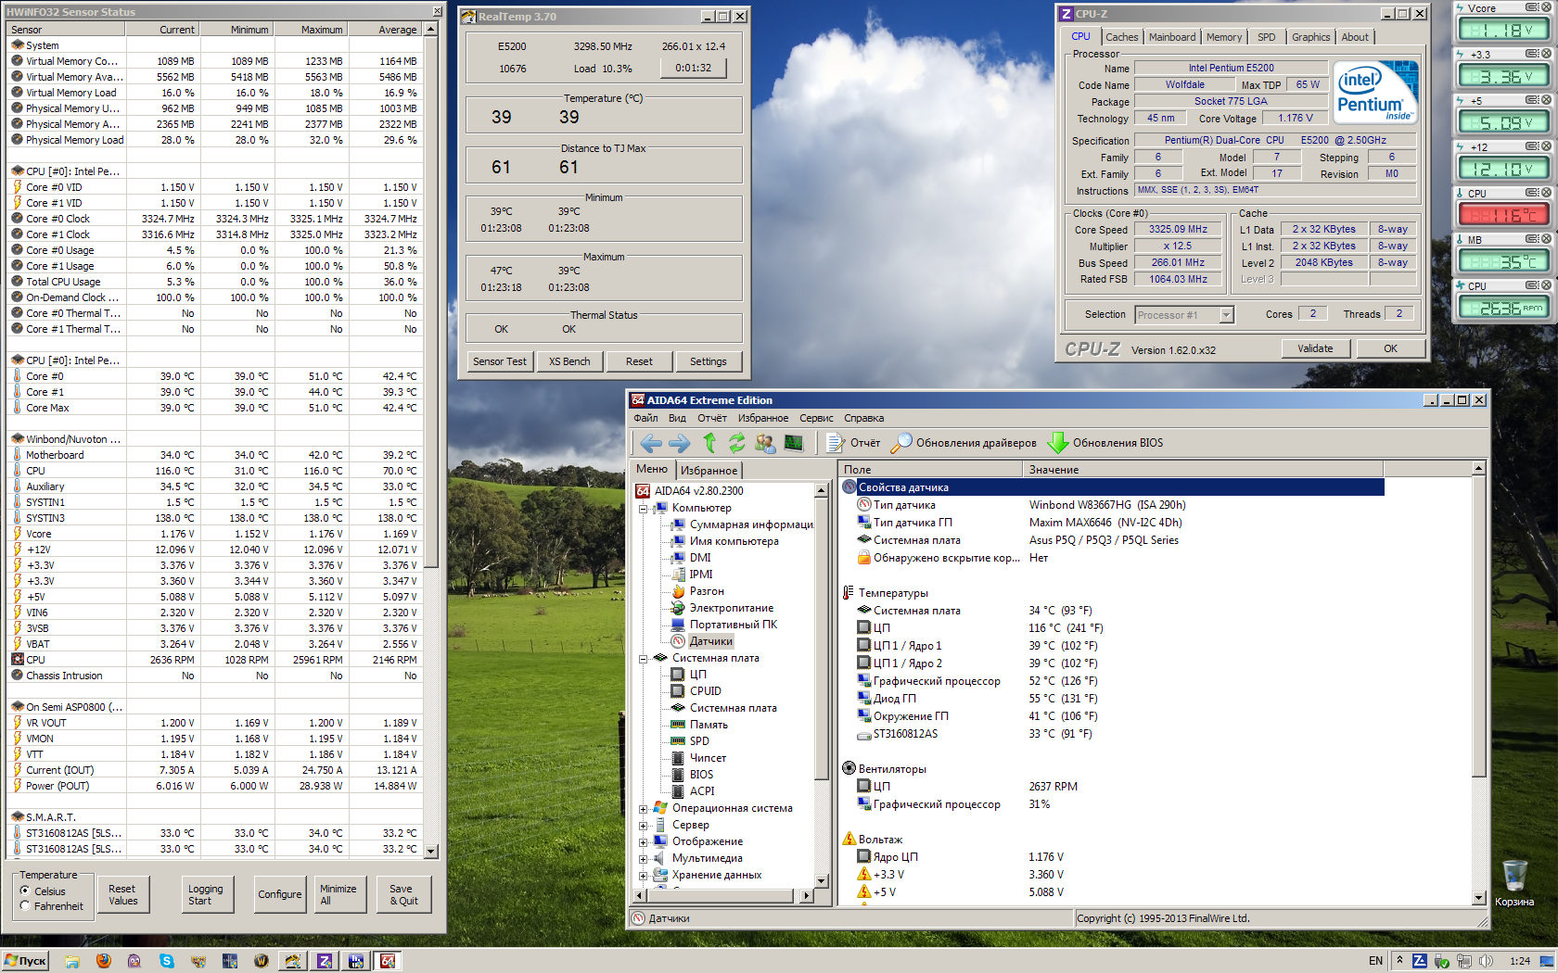Click the Current column header in HWiNFO32
Image resolution: width=1558 pixels, height=973 pixels.
[x=161, y=30]
